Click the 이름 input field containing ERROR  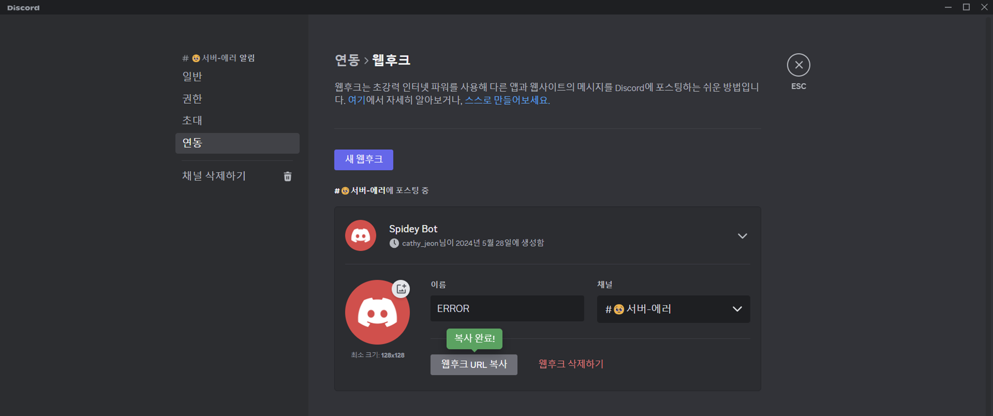pos(507,308)
